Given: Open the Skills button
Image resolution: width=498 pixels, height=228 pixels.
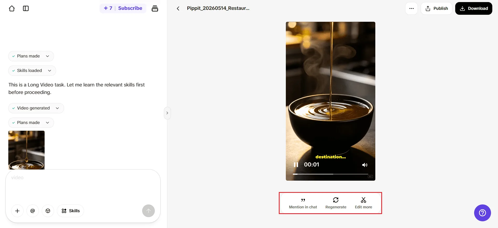Looking at the screenshot, I should click(x=71, y=211).
